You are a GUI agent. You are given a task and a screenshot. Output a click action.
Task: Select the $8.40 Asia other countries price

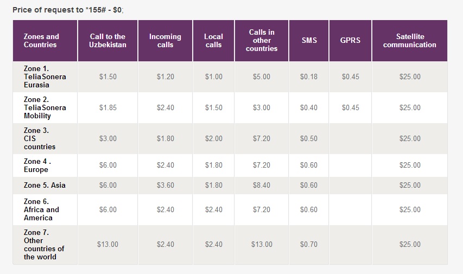point(261,186)
